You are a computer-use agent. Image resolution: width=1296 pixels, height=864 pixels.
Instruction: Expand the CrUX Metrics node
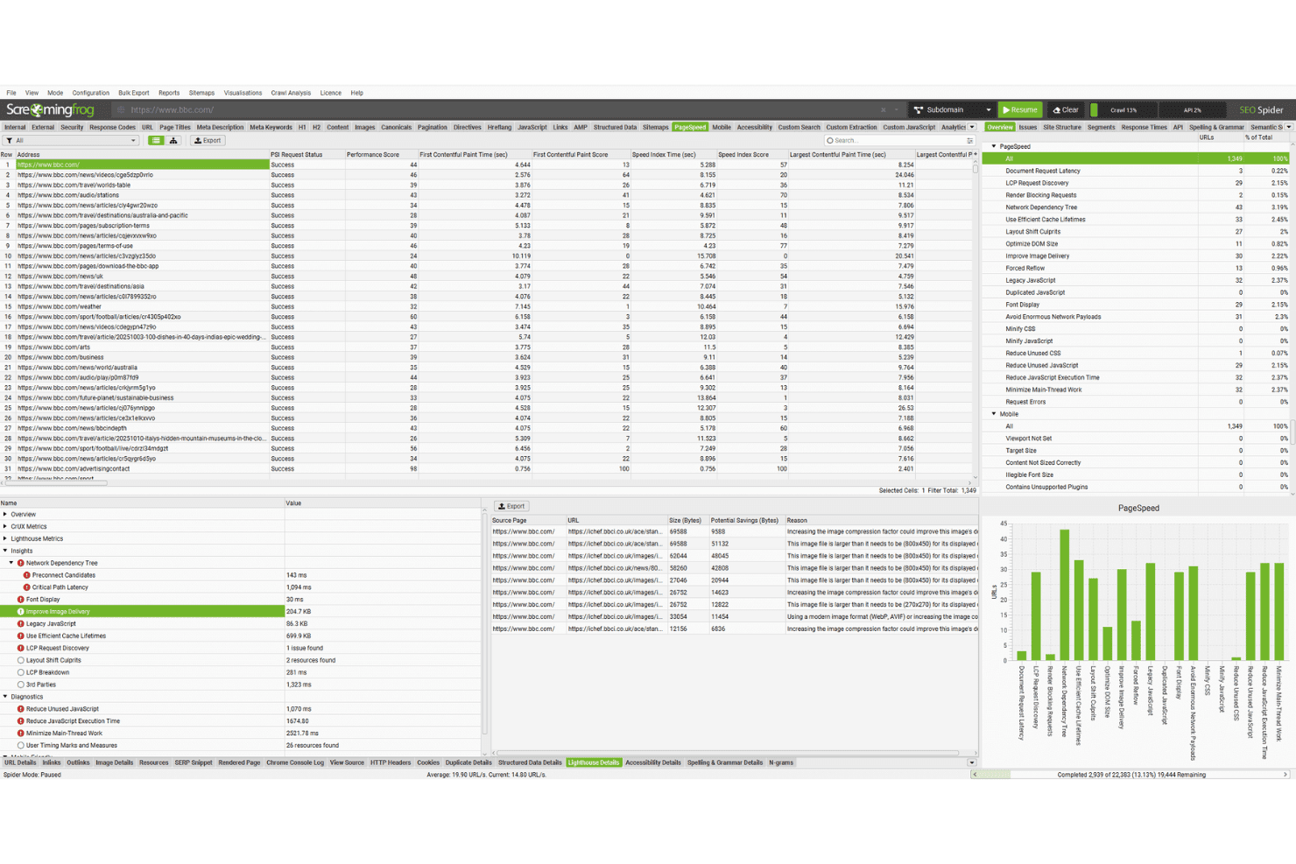[x=5, y=527]
